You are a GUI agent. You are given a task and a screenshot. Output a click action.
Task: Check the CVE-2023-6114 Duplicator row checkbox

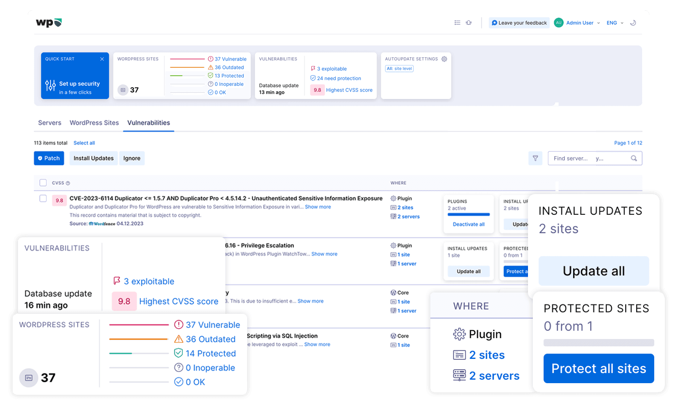43,198
